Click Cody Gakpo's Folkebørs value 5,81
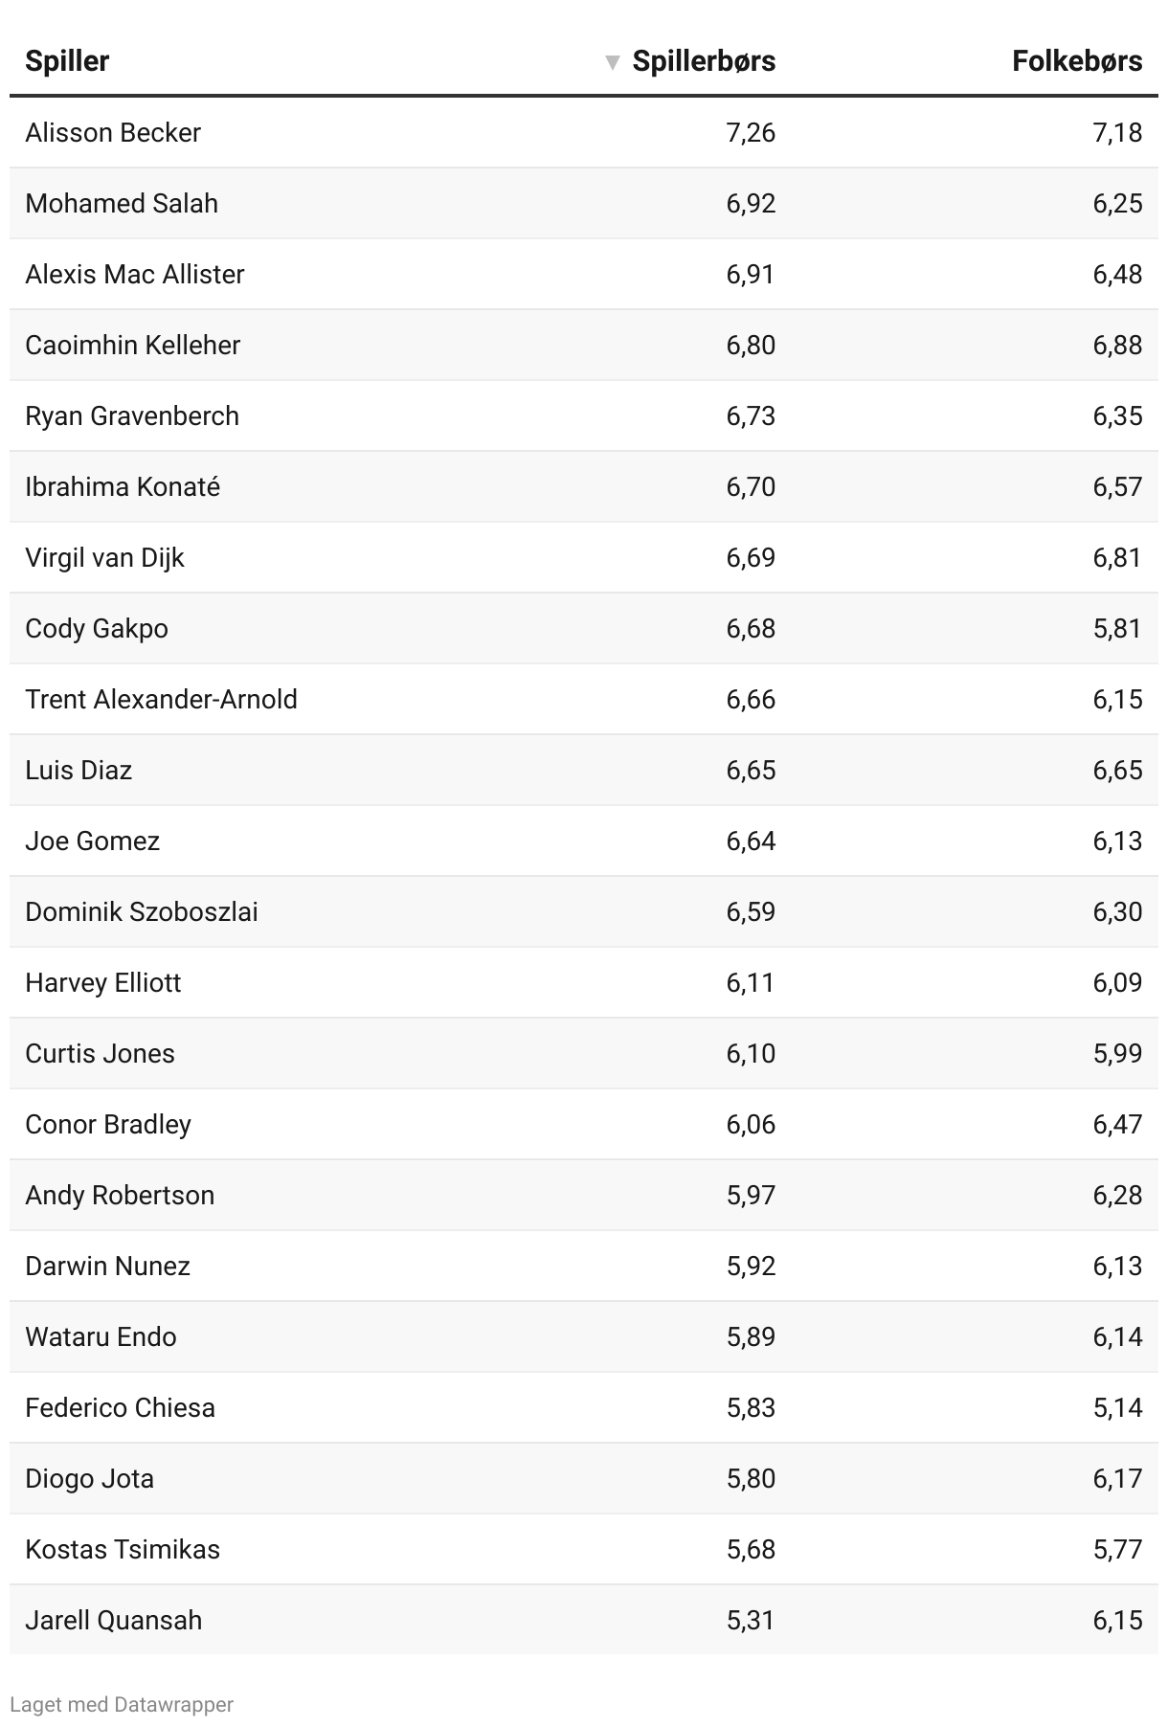The height and width of the screenshot is (1727, 1168). 1117,628
